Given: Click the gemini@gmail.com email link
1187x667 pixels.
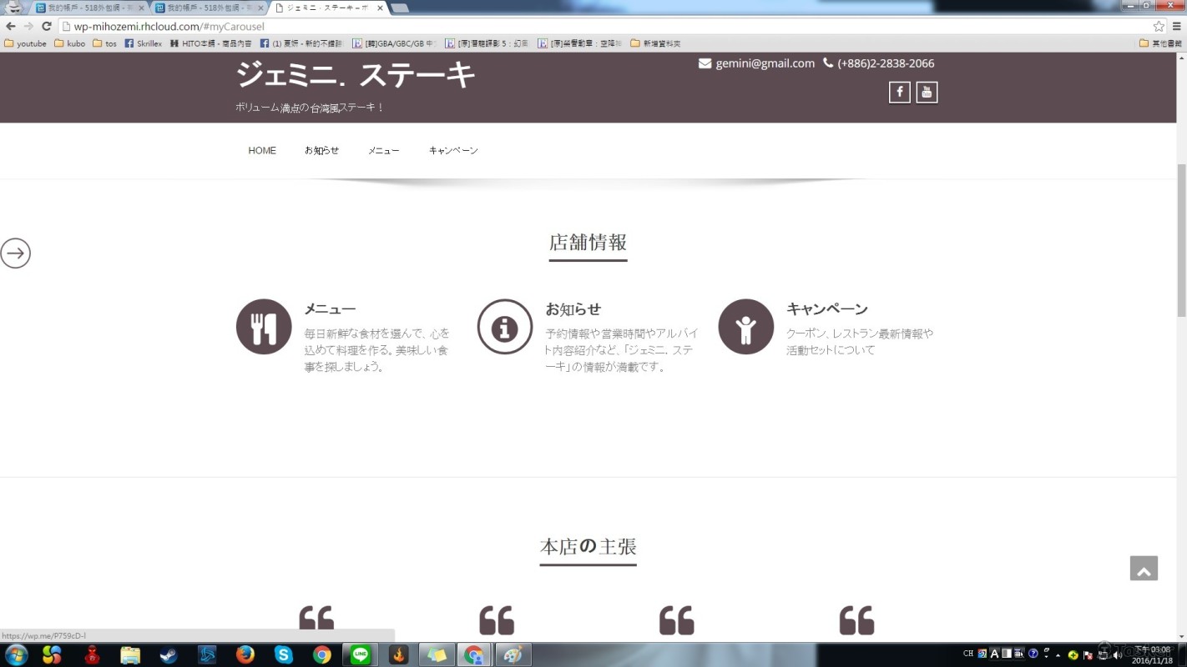Looking at the screenshot, I should (764, 63).
